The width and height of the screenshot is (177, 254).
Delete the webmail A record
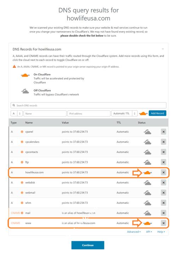tap(164, 193)
